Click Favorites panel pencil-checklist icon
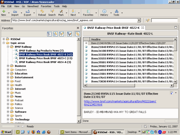The height and width of the screenshot is (135, 180). click(70, 34)
